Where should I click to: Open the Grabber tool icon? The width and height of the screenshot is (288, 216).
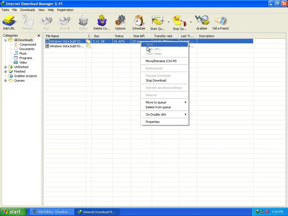(x=202, y=22)
